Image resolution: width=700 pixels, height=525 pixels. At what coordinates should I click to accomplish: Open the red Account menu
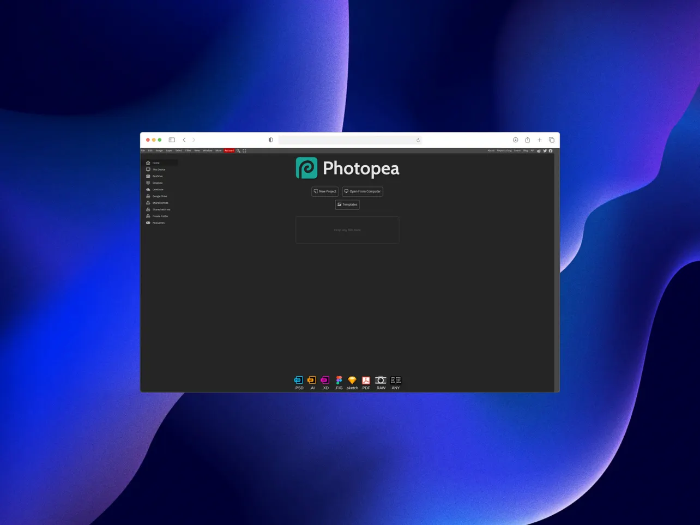[228, 150]
